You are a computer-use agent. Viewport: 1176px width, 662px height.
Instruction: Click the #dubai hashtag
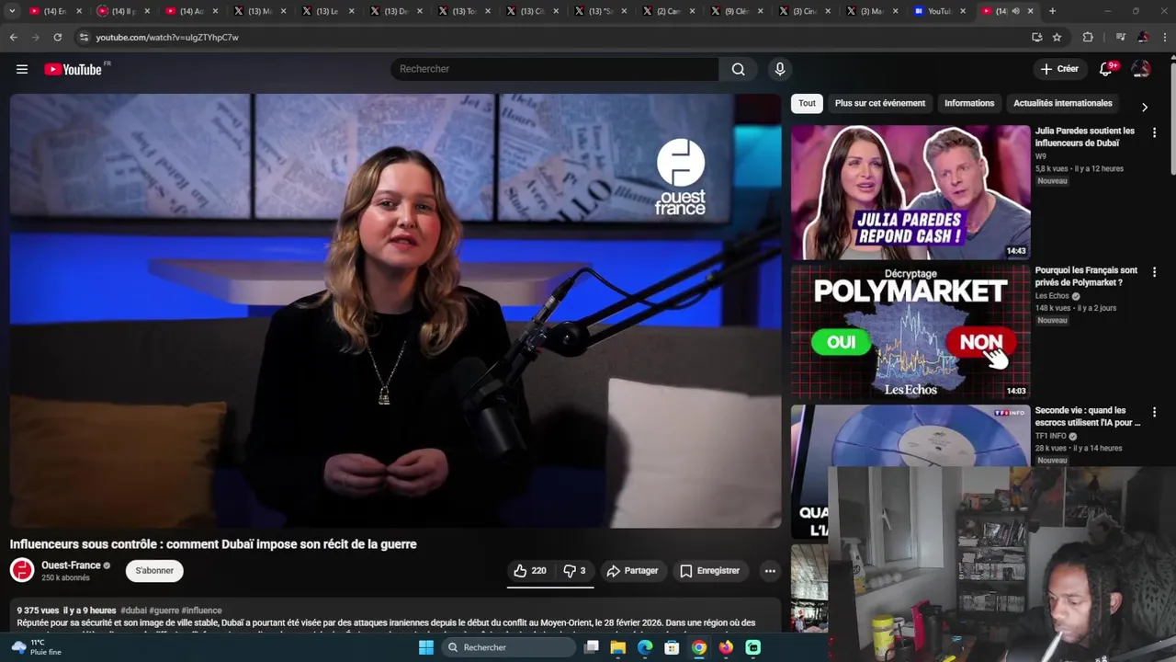point(133,611)
